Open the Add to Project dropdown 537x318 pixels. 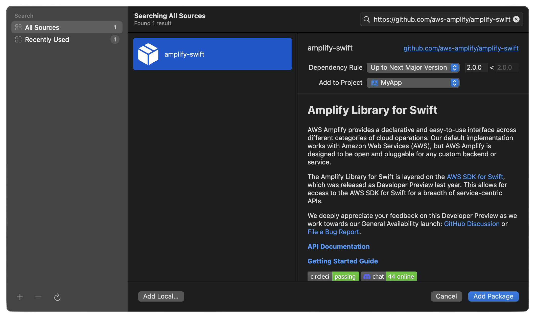click(x=413, y=83)
